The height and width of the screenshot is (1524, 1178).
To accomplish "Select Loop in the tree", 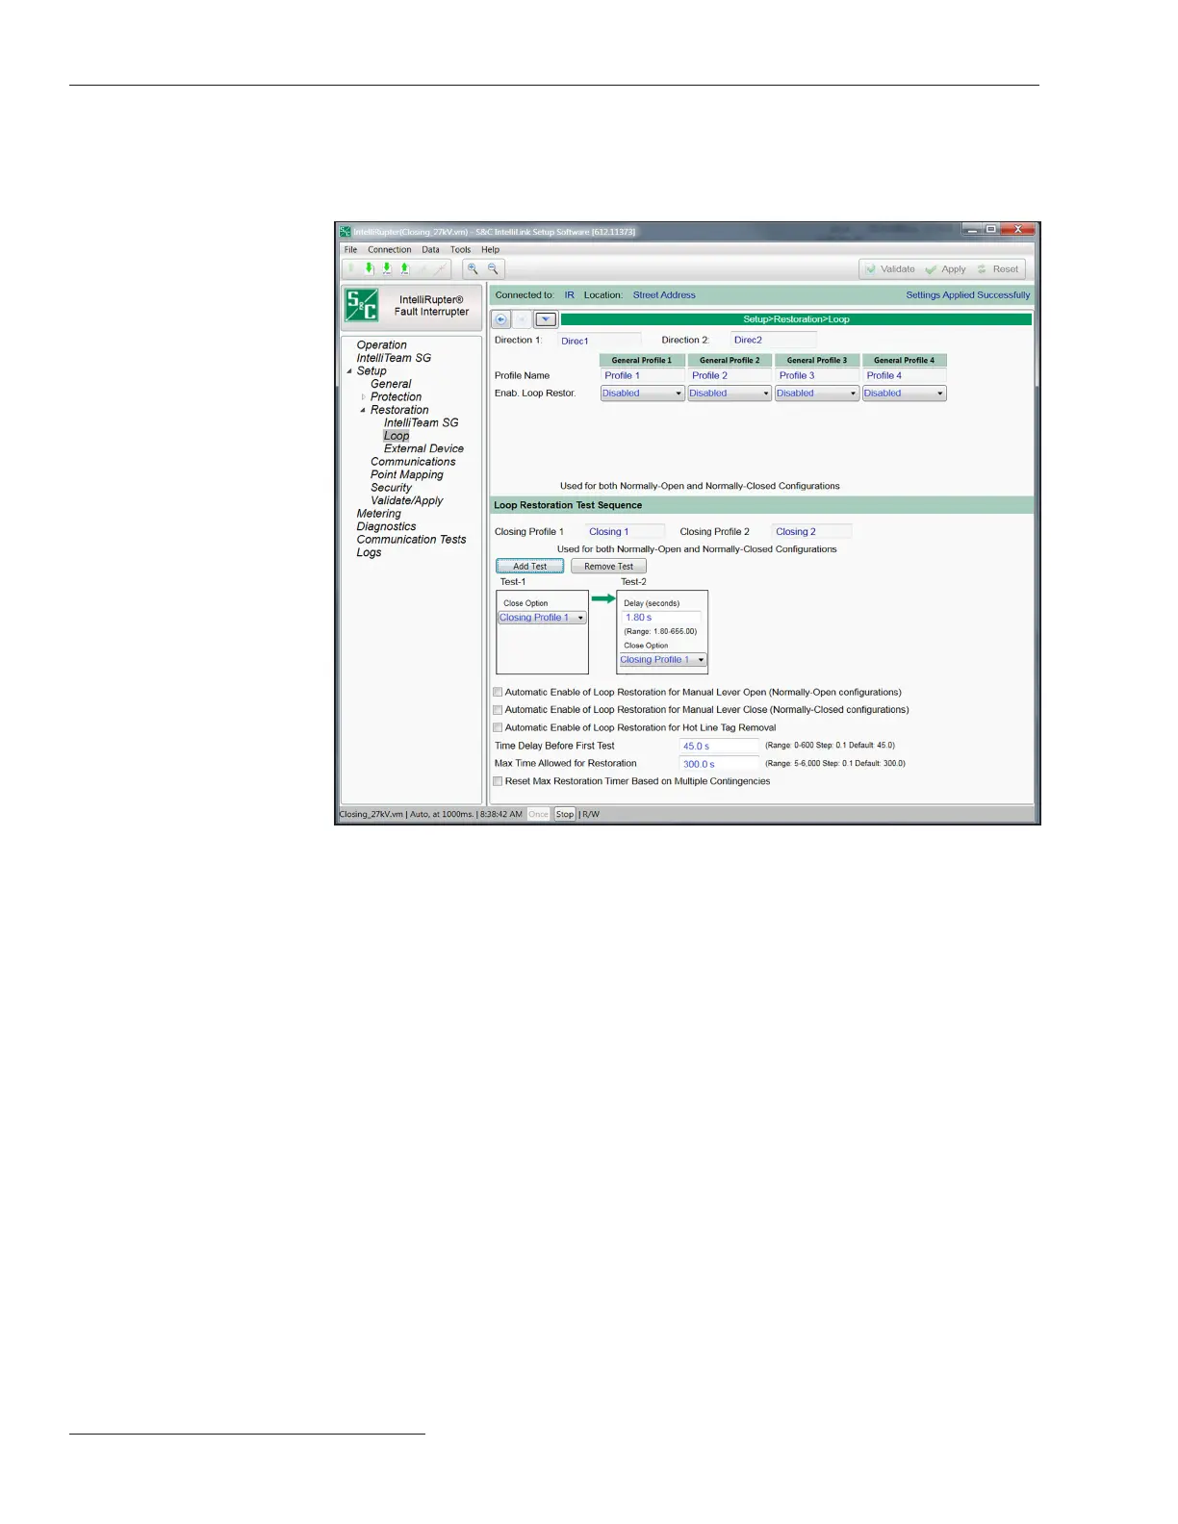I will tap(397, 436).
